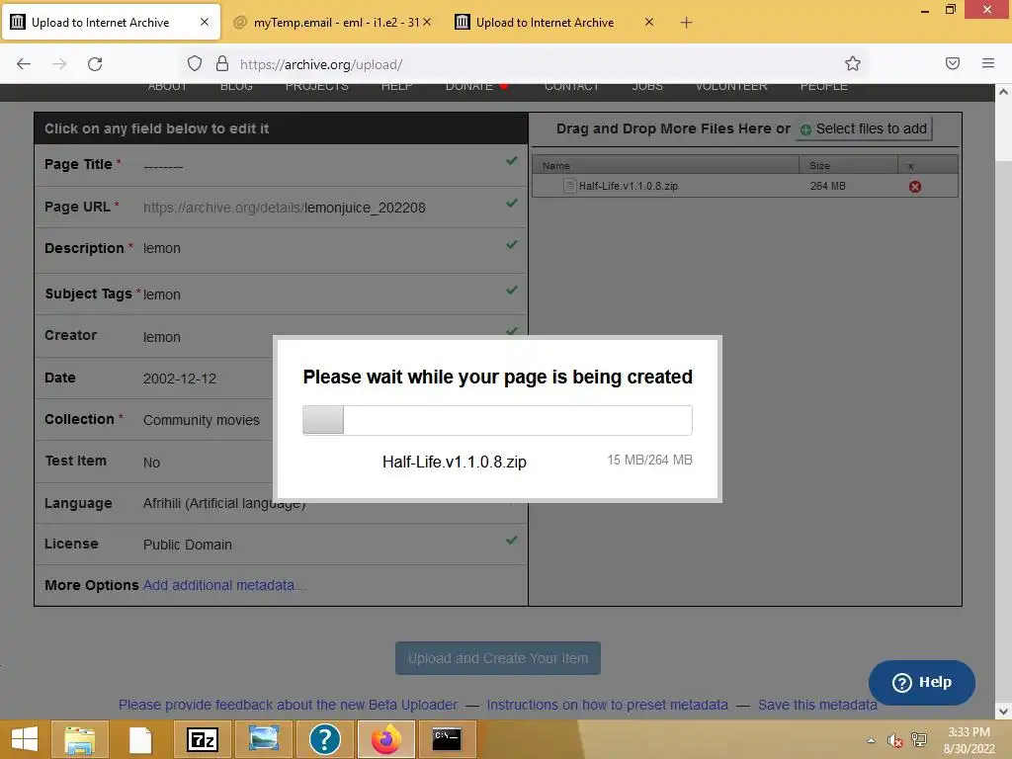Screen dimensions: 1012x759
Task: Save to Pocket icon in toolbar
Action: 952,63
